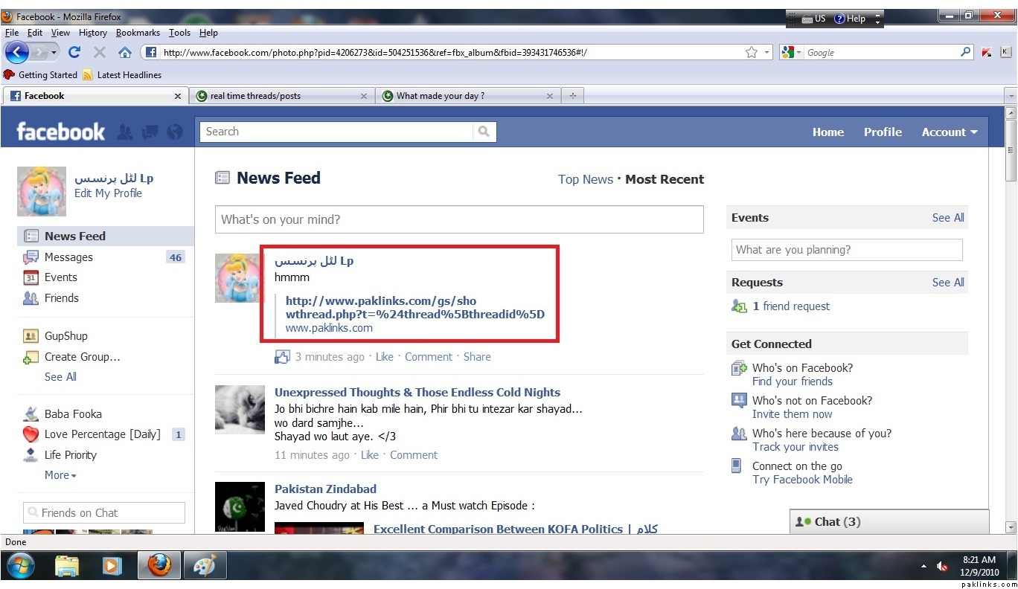Open the Bookmarks menu
The width and height of the screenshot is (1018, 589).
tap(138, 33)
